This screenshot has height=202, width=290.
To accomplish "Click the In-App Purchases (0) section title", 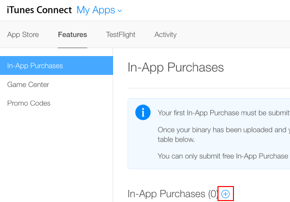I will 173,194.
